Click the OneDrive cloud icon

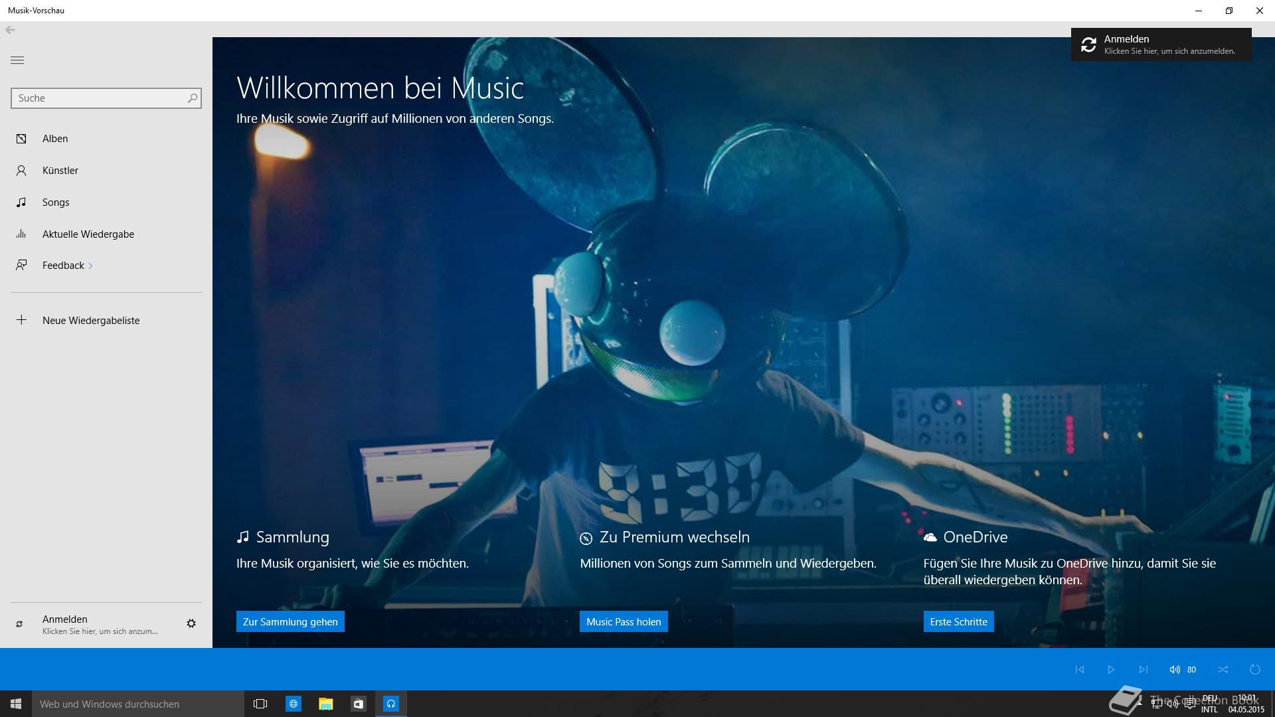[x=930, y=537]
